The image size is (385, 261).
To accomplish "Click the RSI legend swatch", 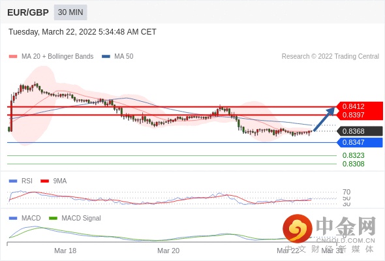I will point(13,181).
